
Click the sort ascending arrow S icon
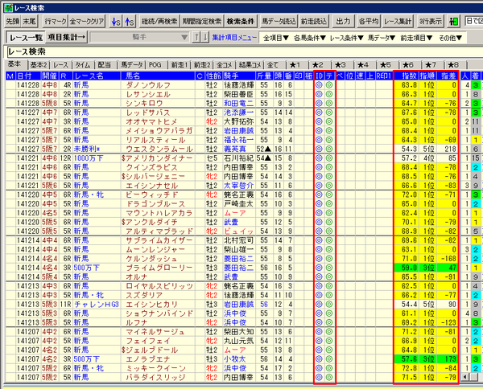click(130, 22)
